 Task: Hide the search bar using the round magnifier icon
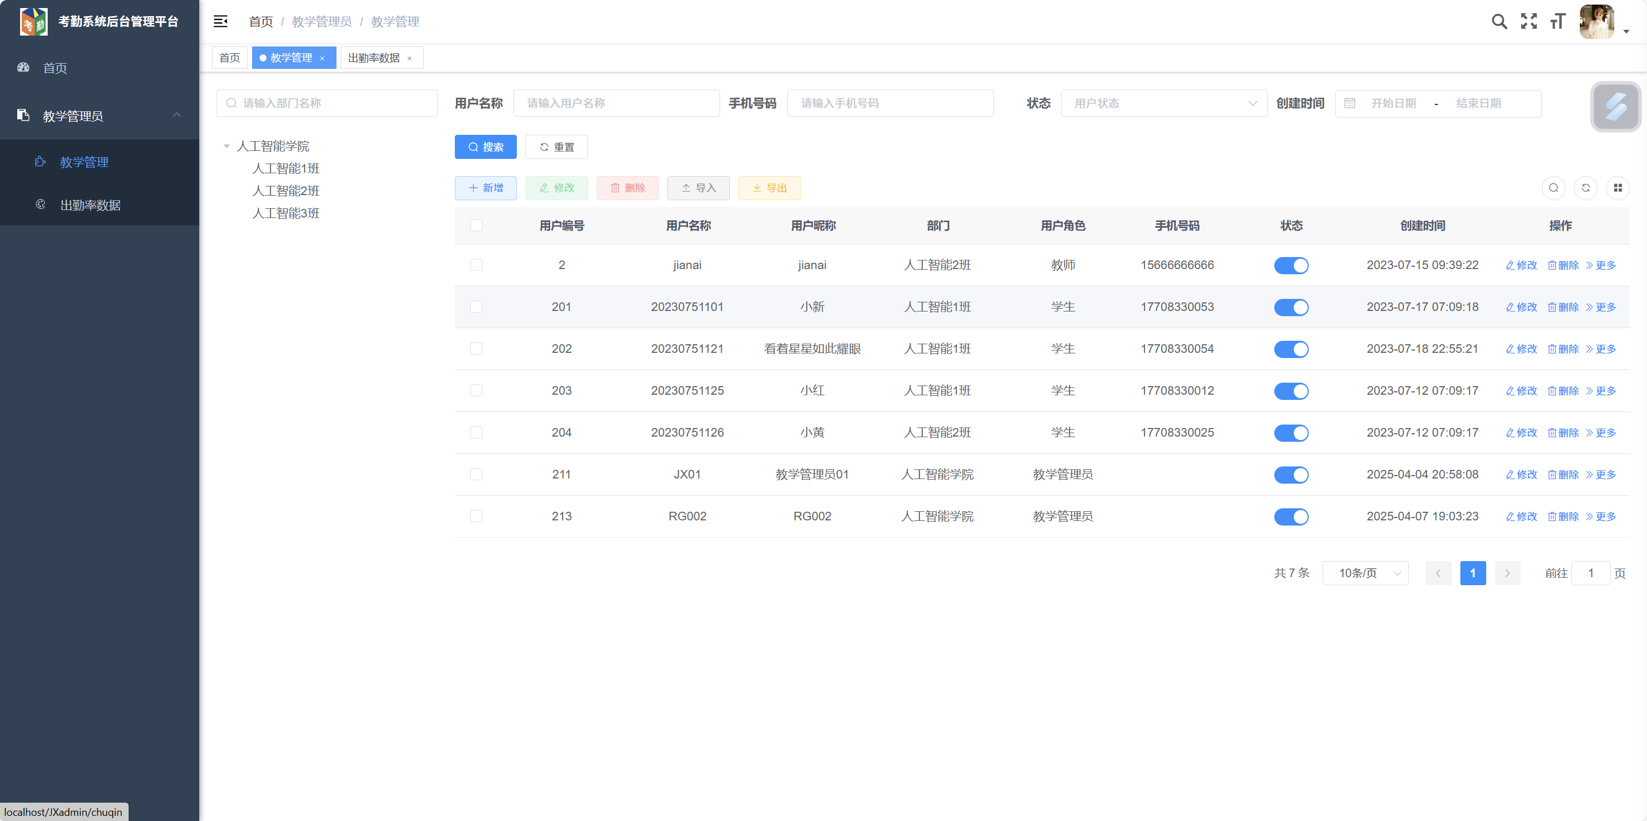(x=1553, y=188)
